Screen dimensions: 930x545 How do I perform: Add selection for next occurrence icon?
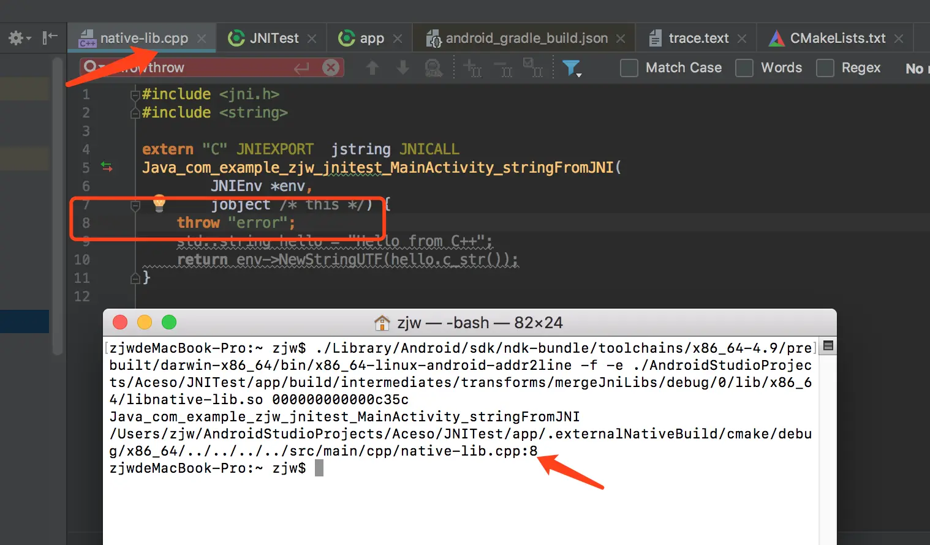coord(472,68)
